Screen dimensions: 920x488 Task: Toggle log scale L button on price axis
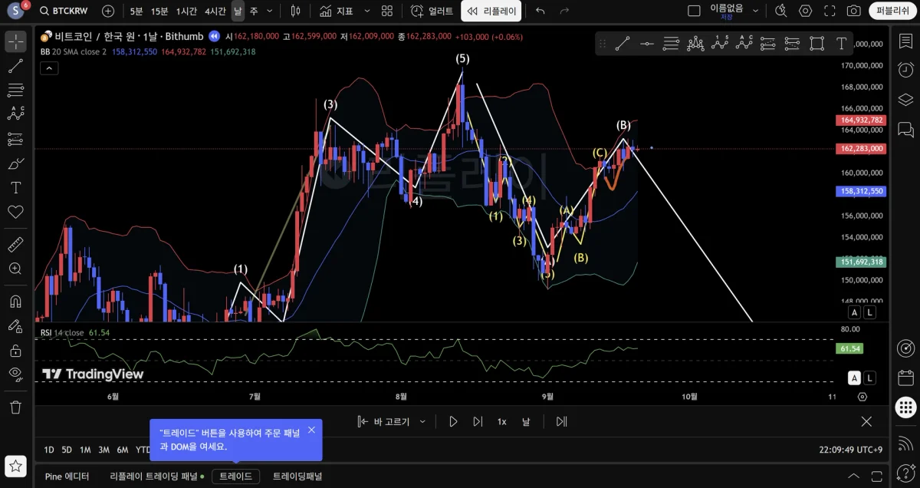point(869,312)
